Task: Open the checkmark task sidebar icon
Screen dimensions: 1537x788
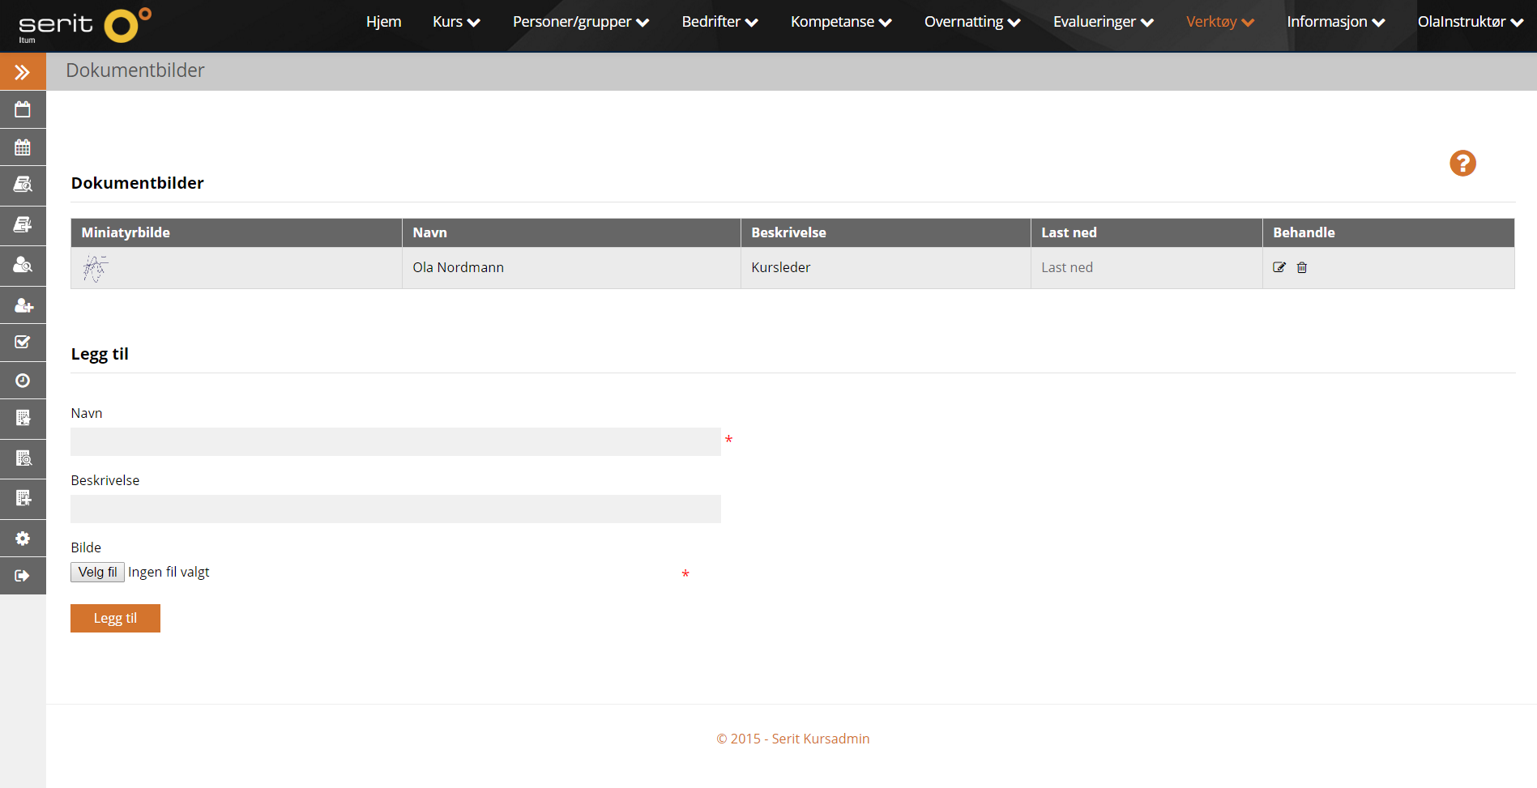Action: [x=23, y=342]
